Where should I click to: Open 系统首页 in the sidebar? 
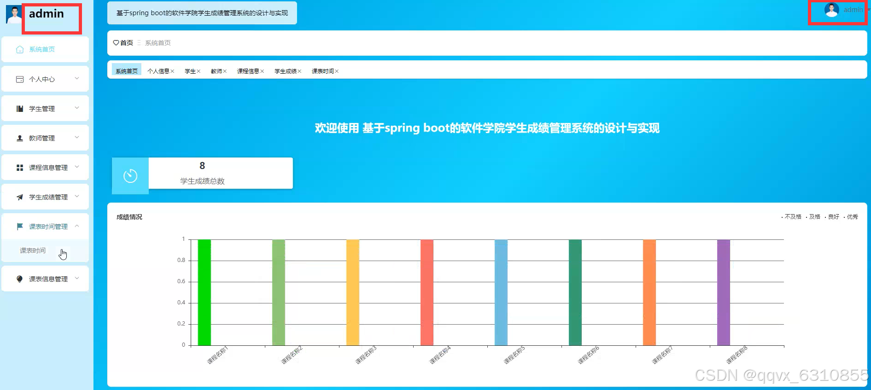pos(45,49)
